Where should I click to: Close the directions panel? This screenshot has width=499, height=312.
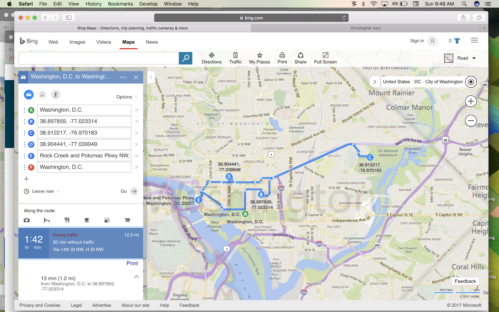click(136, 77)
